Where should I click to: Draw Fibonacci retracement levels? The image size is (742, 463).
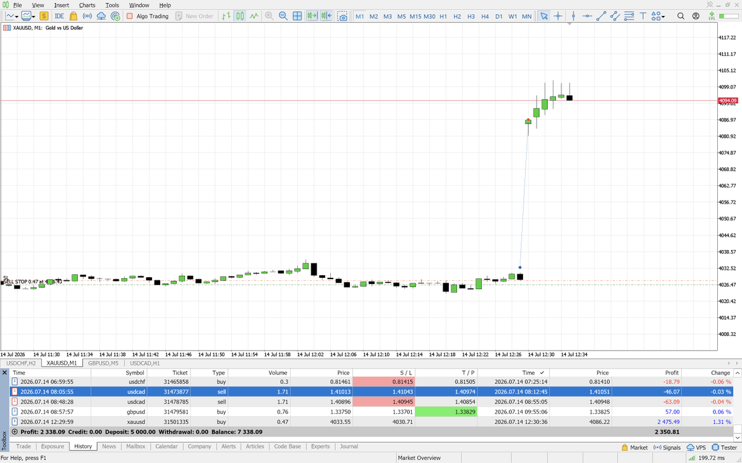(629, 16)
